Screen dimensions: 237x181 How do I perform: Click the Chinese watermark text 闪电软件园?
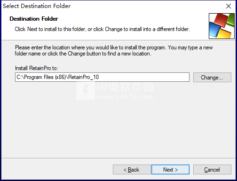pyautogui.click(x=125, y=87)
